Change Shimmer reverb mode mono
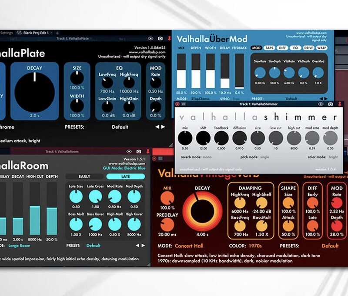Screen dimensions: 348x296 point(207,157)
